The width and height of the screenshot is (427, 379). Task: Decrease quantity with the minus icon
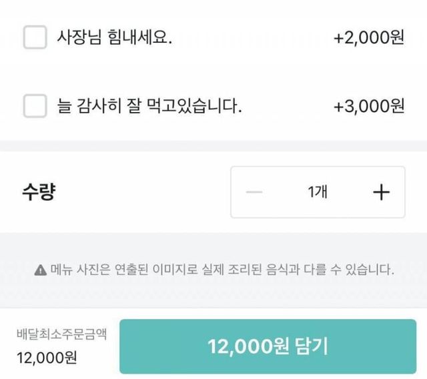tap(254, 192)
